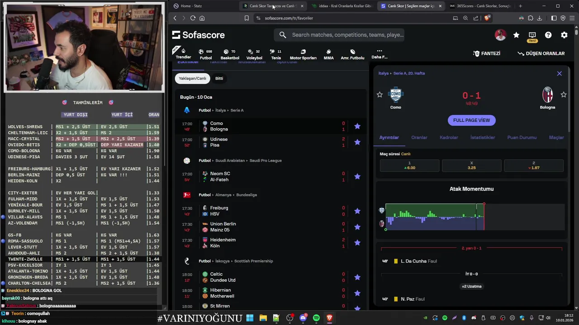Switch to the Puan Durumu tab
The width and height of the screenshot is (579, 325).
coord(522,137)
